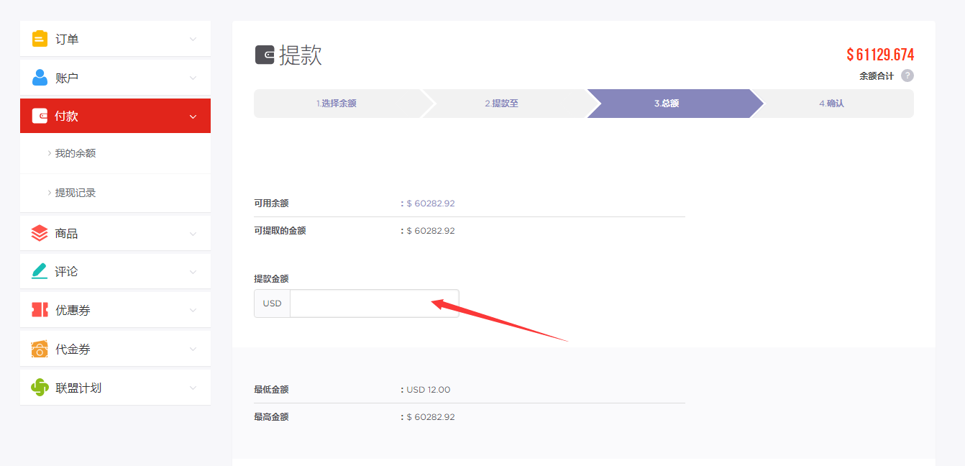Click the products stack icon

tap(40, 233)
